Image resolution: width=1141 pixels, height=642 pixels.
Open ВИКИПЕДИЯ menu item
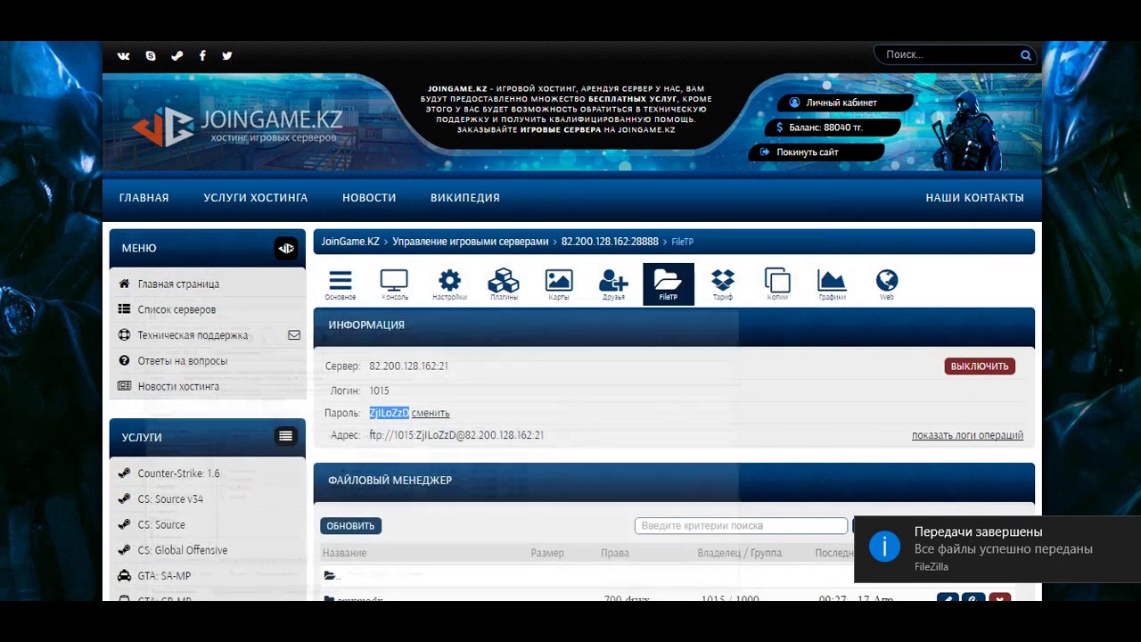(465, 198)
